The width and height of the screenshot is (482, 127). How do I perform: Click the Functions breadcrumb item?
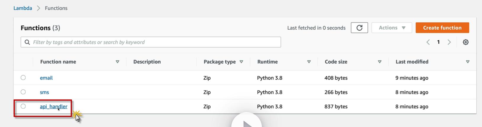[x=56, y=8]
